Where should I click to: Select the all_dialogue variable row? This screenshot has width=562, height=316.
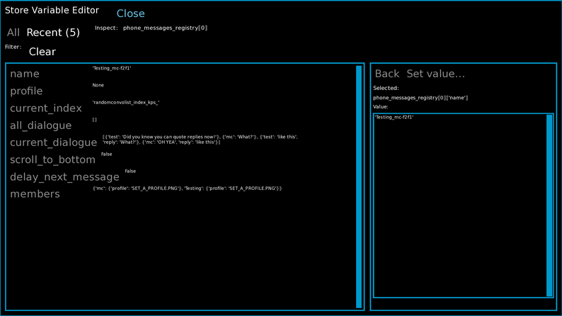41,125
